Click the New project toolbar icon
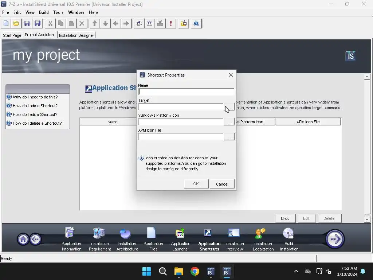Screen dimensions: 373x280 6,23
